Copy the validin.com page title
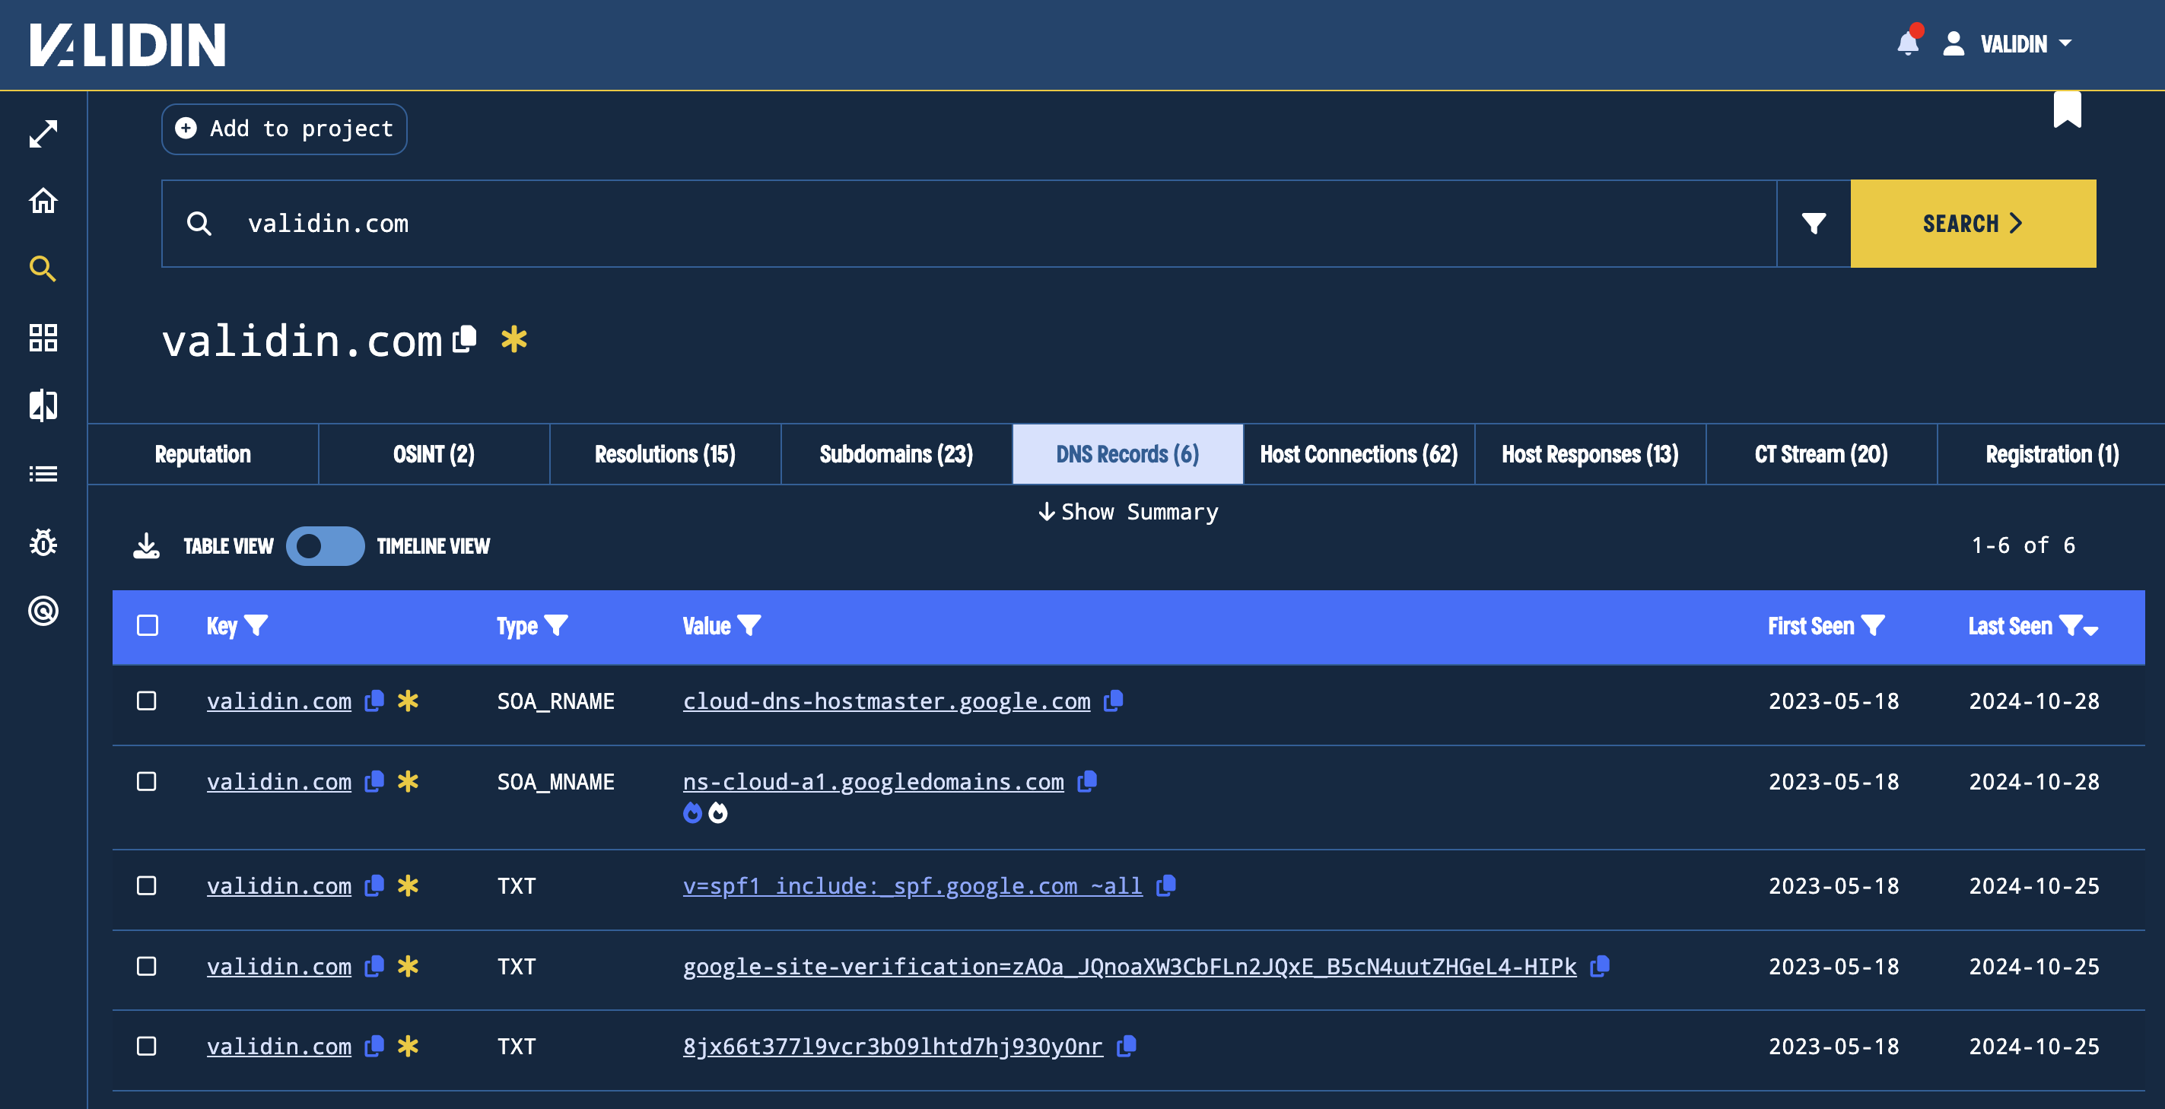The height and width of the screenshot is (1109, 2165). click(464, 339)
